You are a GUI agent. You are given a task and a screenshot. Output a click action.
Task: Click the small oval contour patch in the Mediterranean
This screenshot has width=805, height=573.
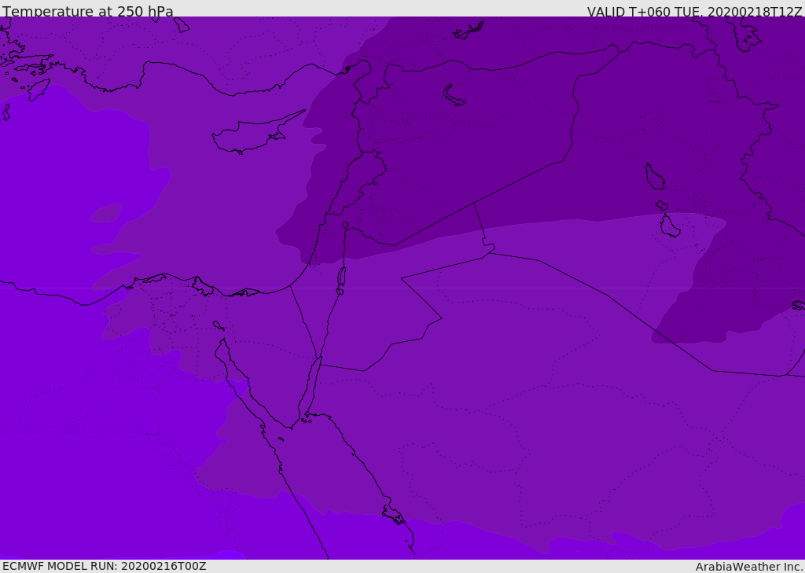106,213
